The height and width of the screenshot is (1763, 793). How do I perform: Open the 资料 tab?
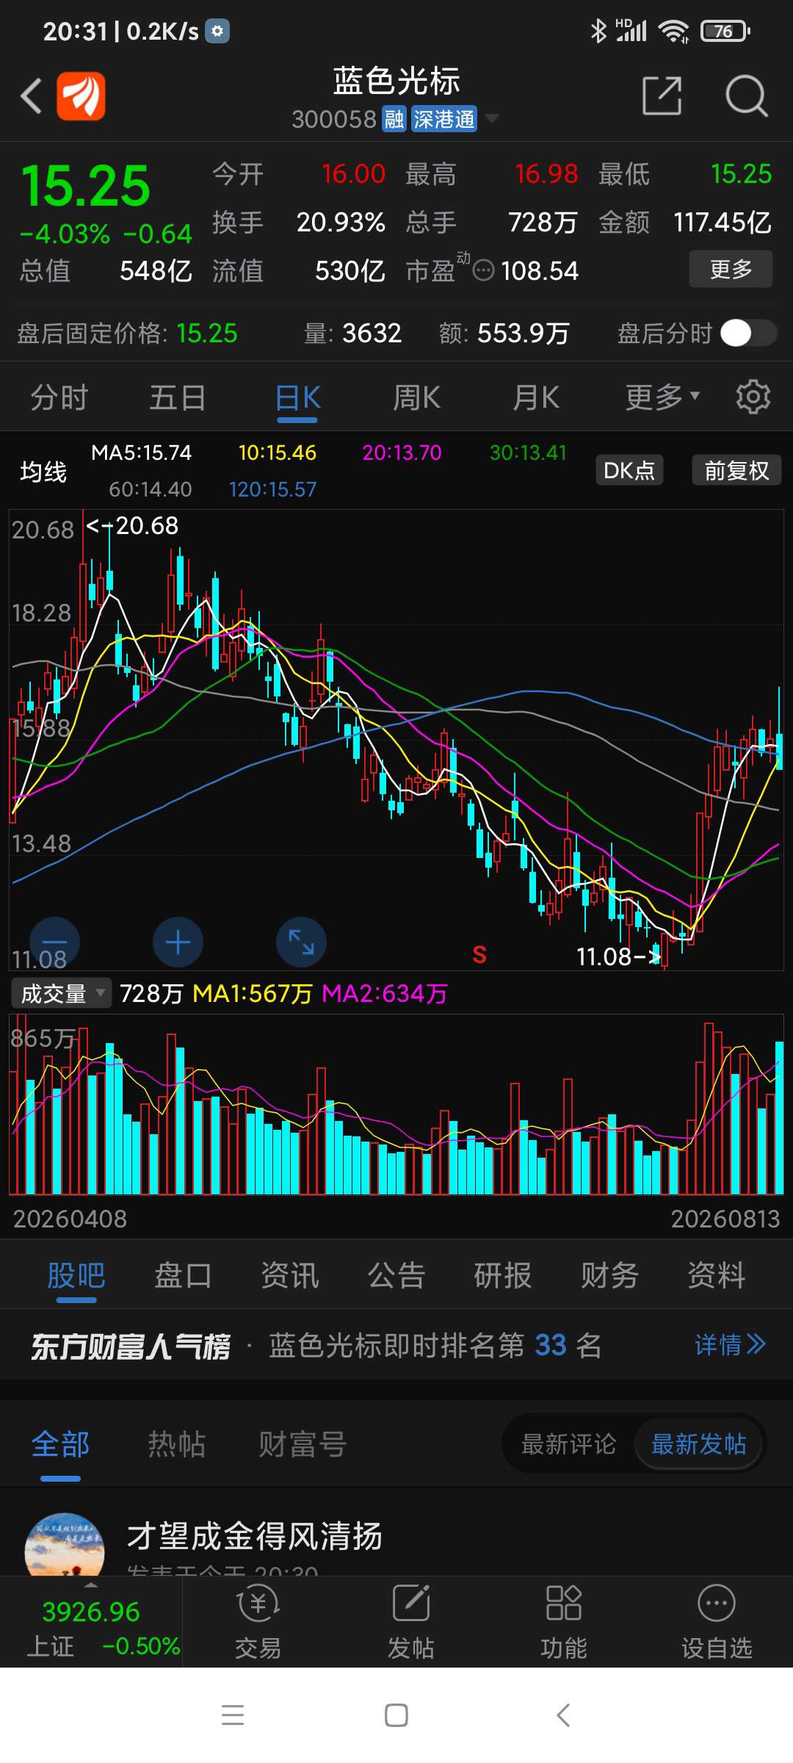(x=717, y=1275)
